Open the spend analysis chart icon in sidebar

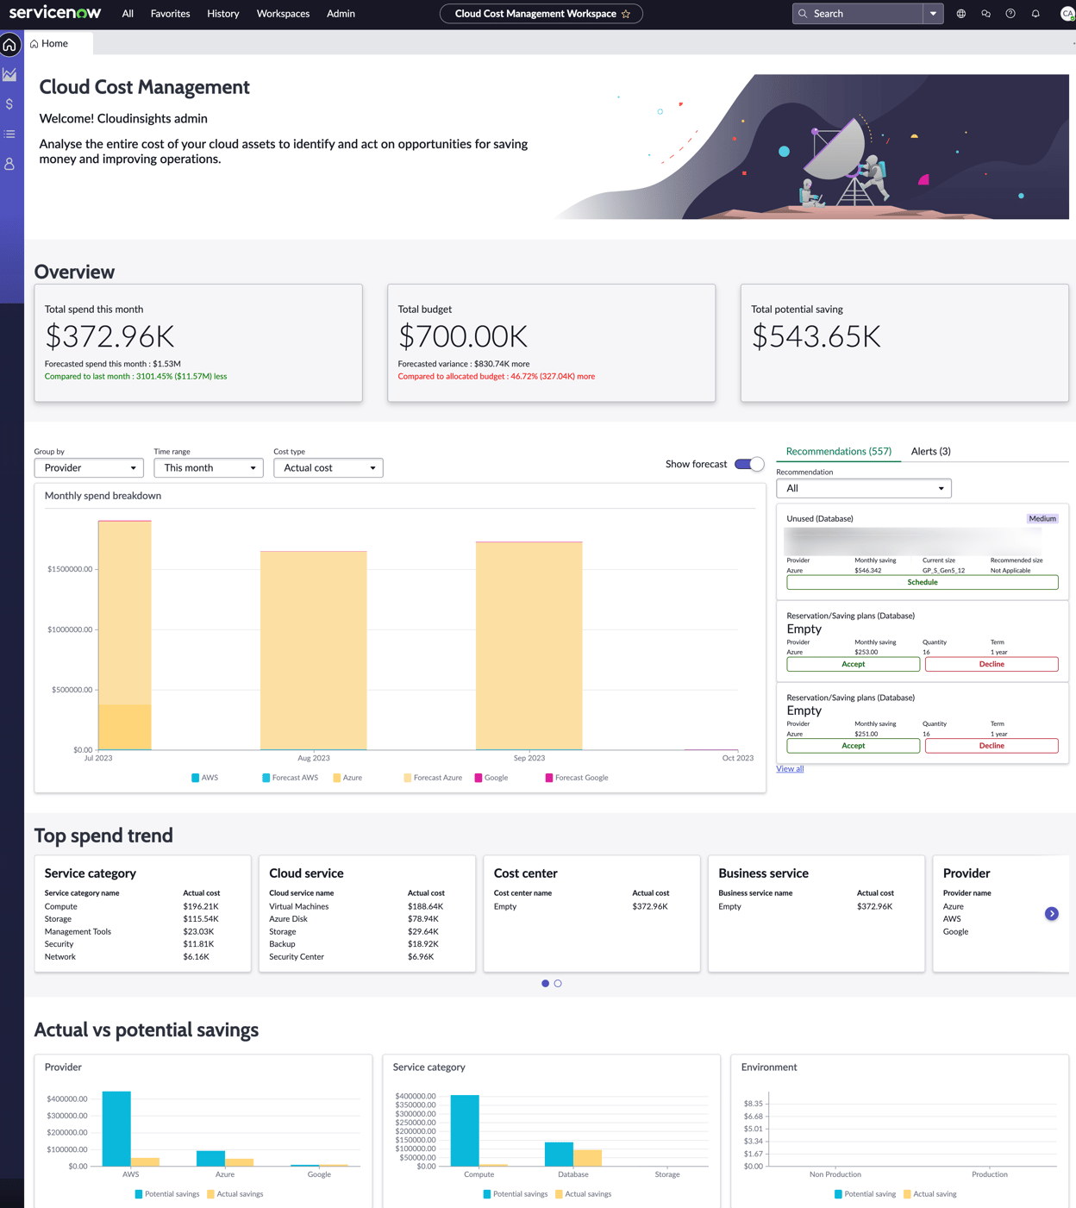pos(9,74)
